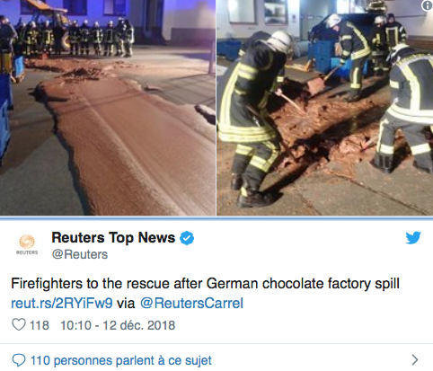Open '110 personnes parlent à ce sujet'
Screen dimensions: 433x371
[x=121, y=360]
